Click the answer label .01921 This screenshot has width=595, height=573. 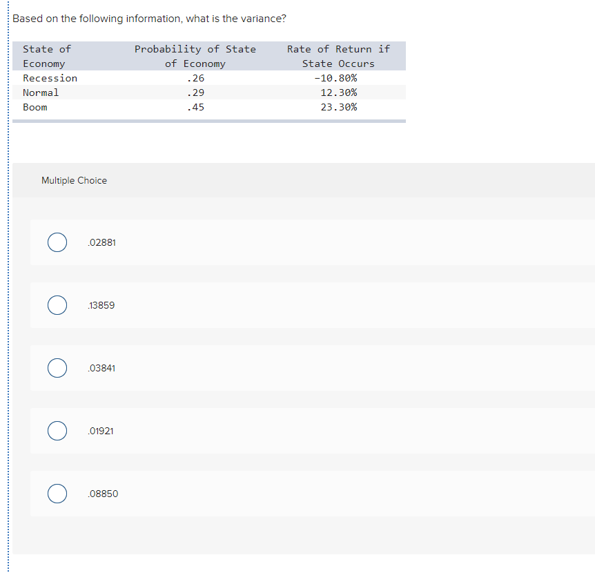tap(101, 431)
